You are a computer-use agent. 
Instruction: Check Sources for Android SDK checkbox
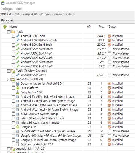13,144
